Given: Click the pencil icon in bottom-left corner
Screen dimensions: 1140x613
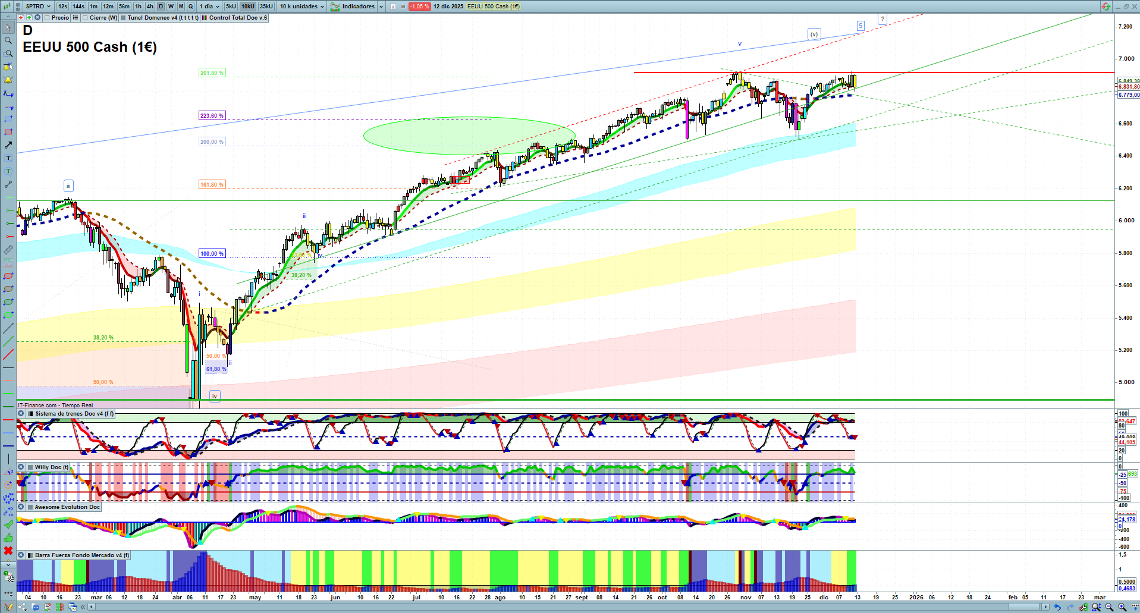Looking at the screenshot, I should pyautogui.click(x=8, y=607).
